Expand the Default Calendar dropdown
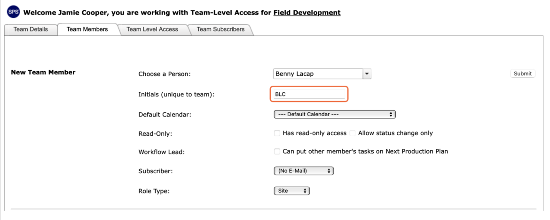Viewport: 550px width, 220px height. (x=335, y=114)
